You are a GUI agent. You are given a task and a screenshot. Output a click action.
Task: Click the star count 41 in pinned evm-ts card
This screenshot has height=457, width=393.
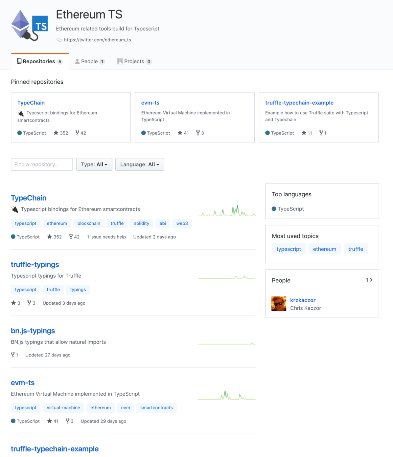click(183, 133)
